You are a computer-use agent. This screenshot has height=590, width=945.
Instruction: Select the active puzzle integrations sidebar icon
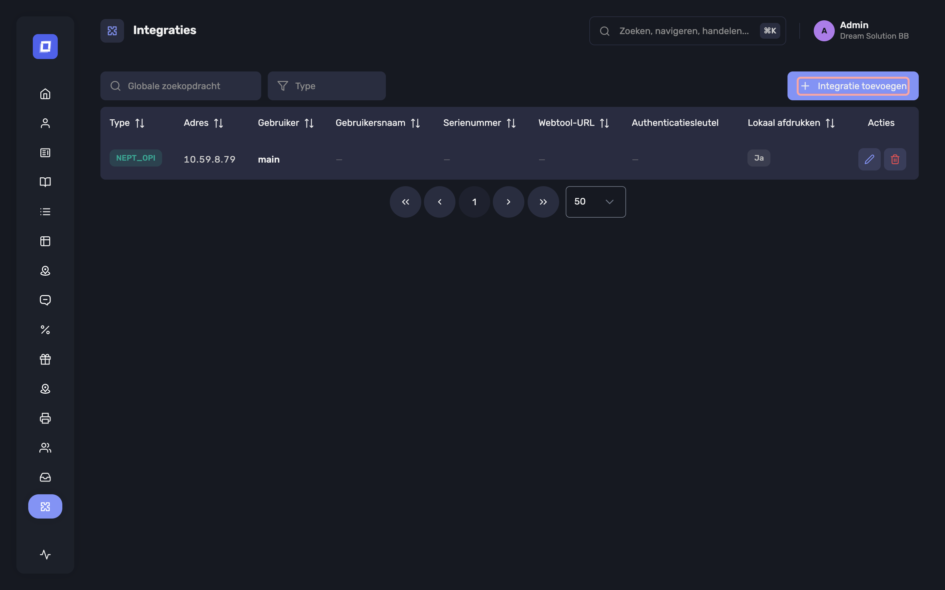[45, 506]
